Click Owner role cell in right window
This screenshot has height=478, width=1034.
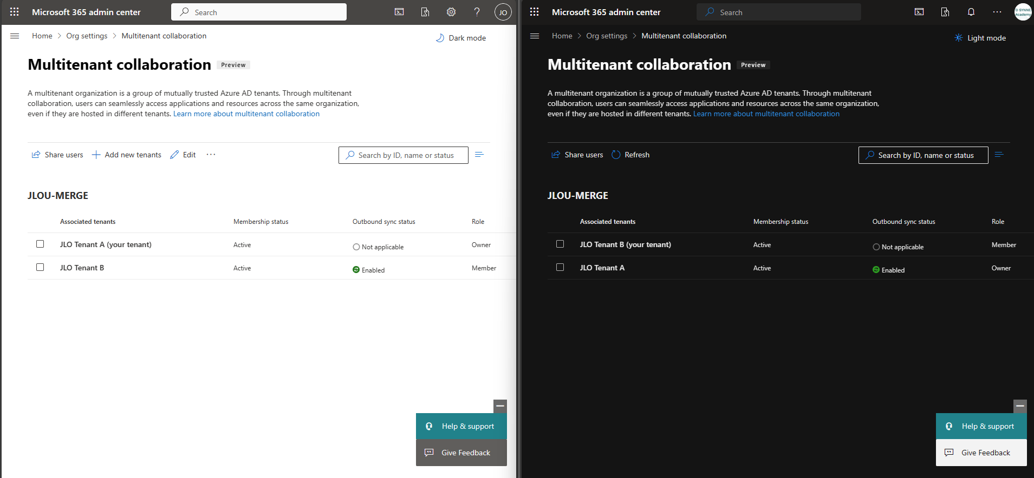[1001, 268]
